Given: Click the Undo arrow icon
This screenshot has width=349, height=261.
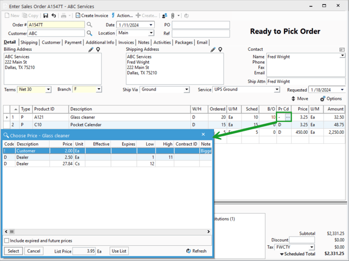Looking at the screenshot, I should pyautogui.click(x=54, y=16).
